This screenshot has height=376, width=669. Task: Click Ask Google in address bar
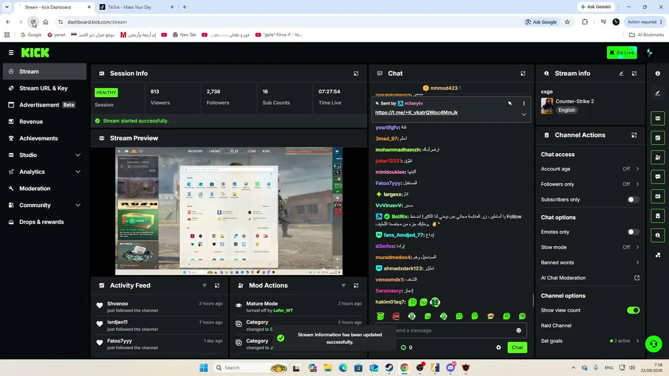pyautogui.click(x=541, y=22)
